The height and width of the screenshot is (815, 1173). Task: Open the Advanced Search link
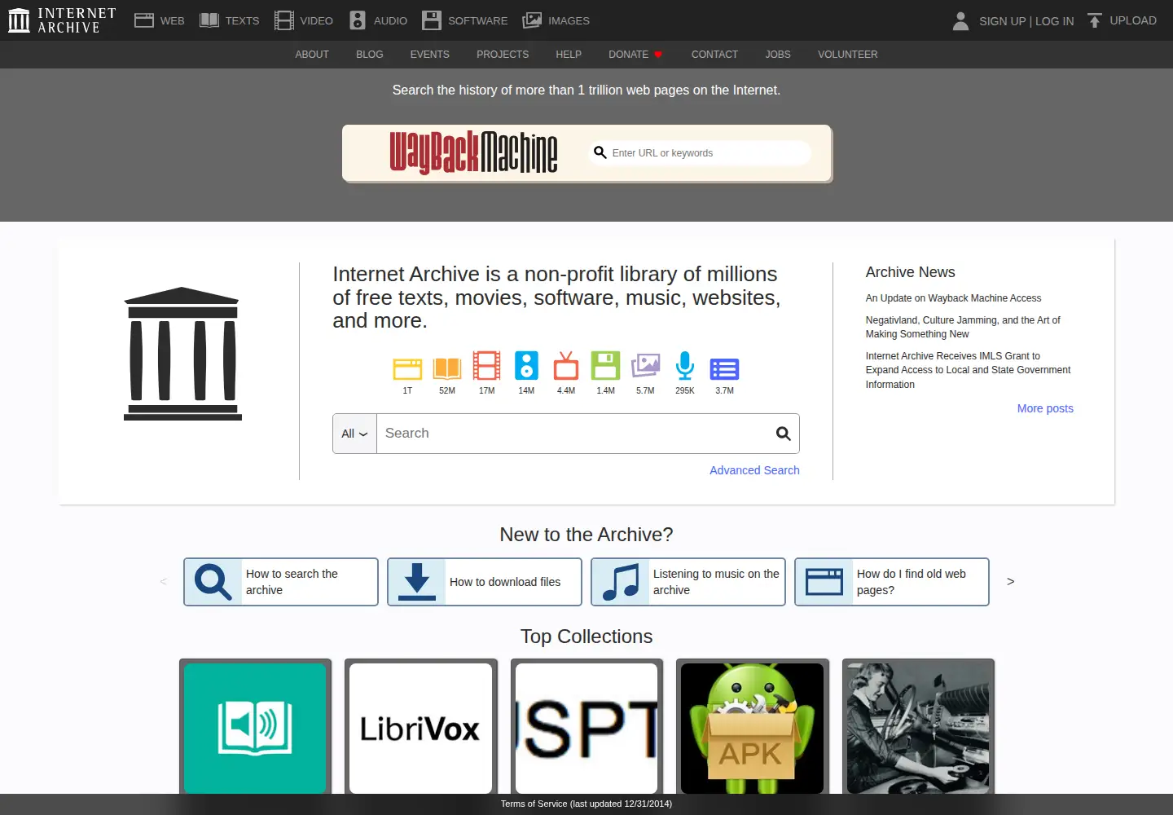754,470
